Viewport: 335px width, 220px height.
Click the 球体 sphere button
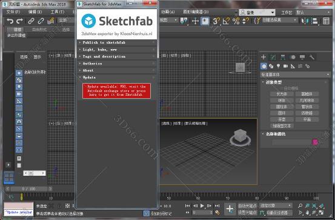point(282,100)
